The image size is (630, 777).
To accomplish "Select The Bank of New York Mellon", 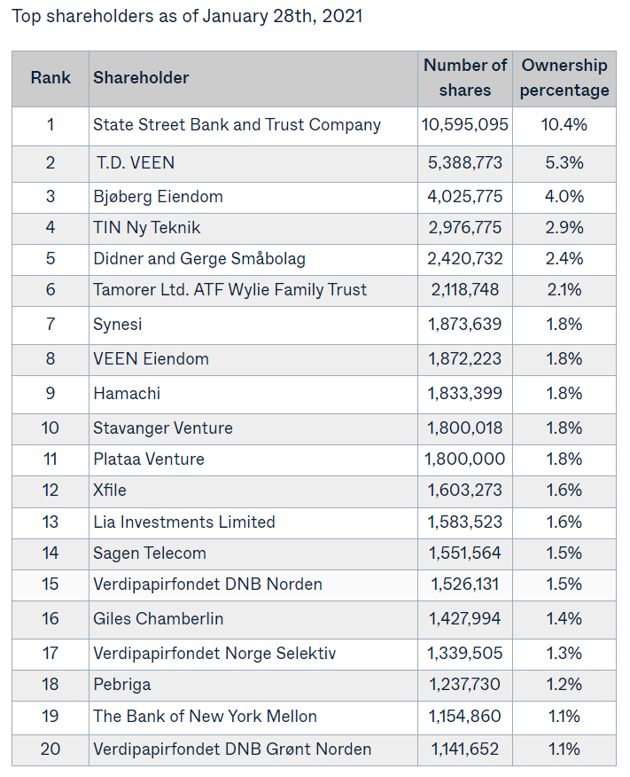I will point(205,717).
